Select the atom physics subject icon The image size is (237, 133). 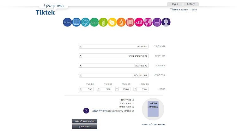click(x=85, y=22)
